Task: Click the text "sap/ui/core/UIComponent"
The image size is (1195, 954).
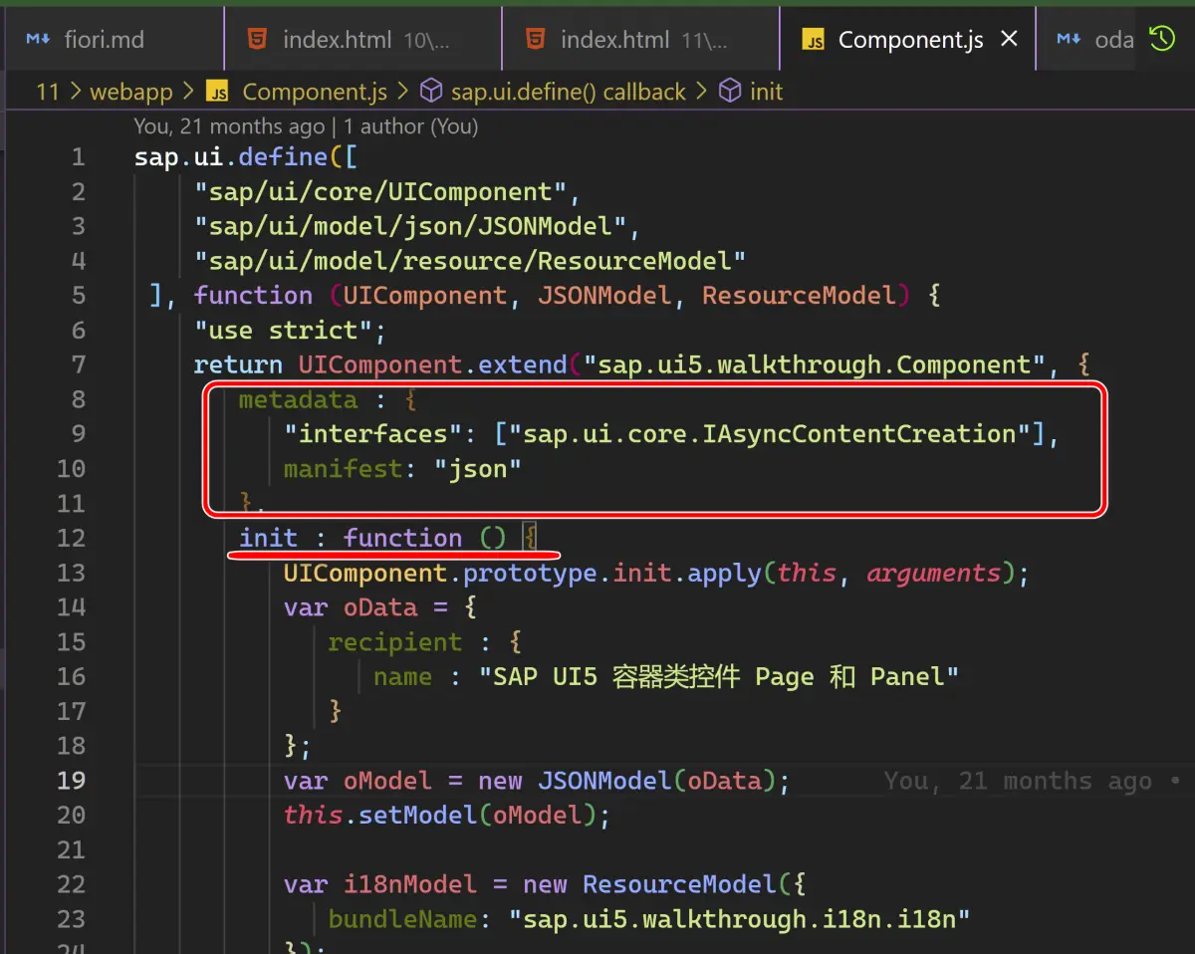Action: click(380, 191)
